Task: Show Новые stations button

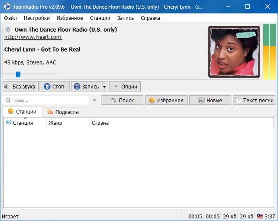Action: [210, 100]
